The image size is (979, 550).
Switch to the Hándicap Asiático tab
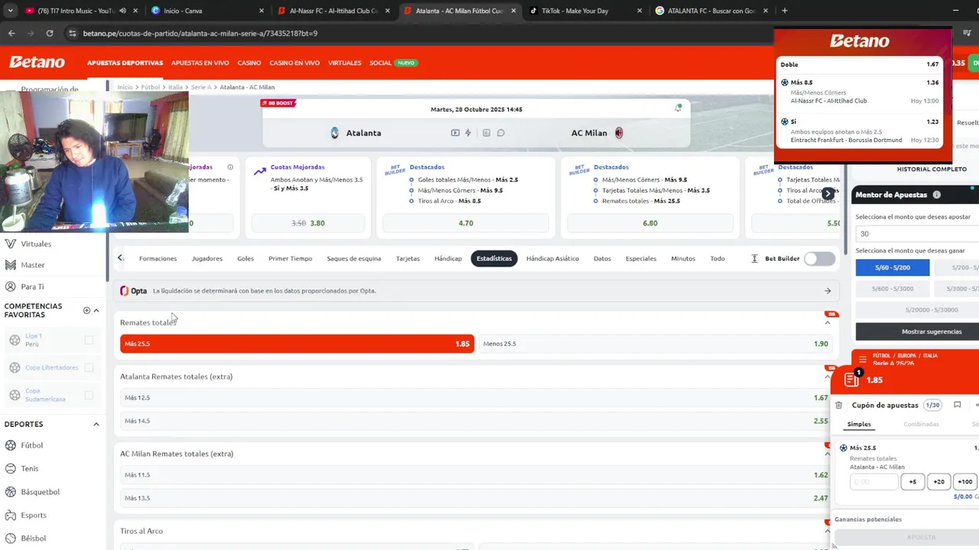[x=552, y=259]
